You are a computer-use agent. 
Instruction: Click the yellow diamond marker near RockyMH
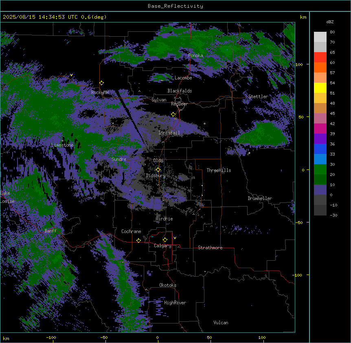pos(102,83)
